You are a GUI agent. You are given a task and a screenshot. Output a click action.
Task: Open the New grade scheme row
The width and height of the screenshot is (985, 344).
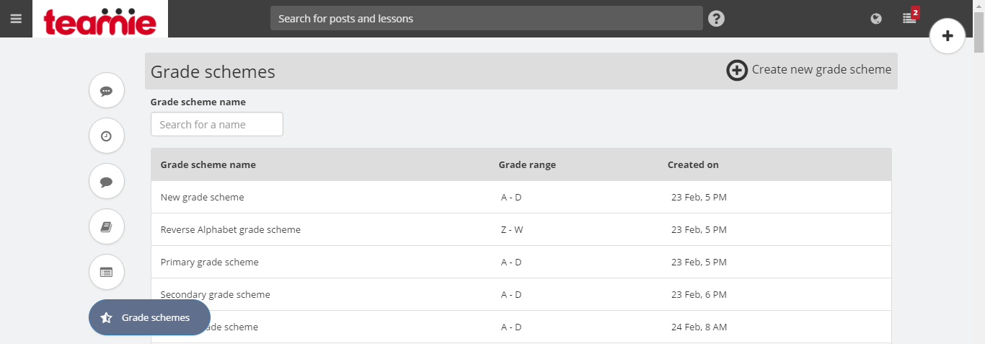coord(521,197)
